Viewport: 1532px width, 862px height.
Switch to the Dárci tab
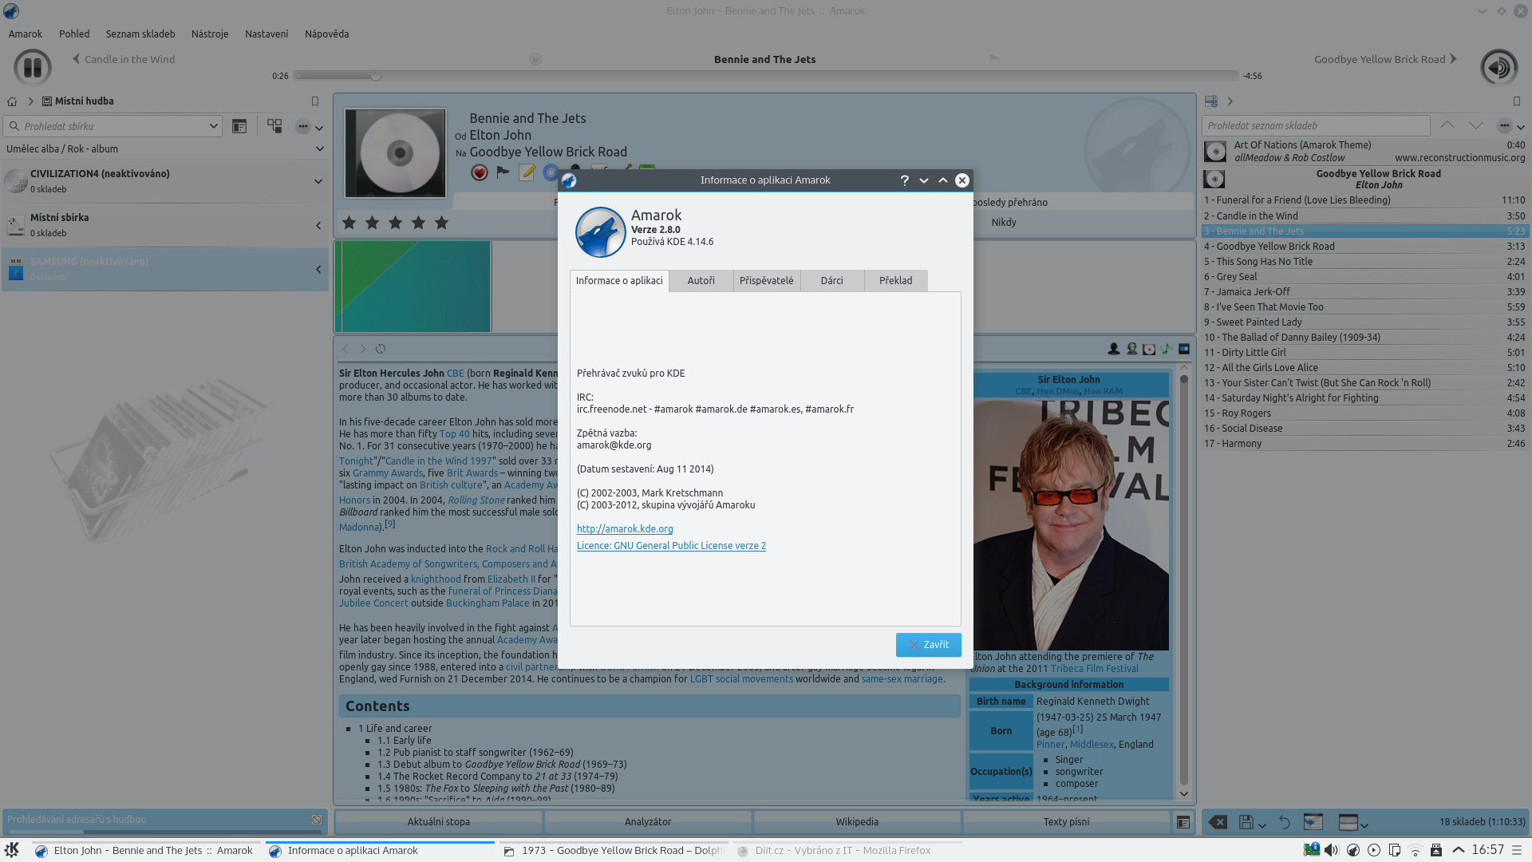tap(832, 281)
